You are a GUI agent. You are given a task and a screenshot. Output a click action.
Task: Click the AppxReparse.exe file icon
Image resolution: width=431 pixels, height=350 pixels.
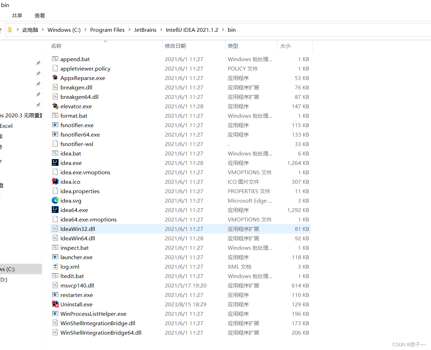[55, 78]
